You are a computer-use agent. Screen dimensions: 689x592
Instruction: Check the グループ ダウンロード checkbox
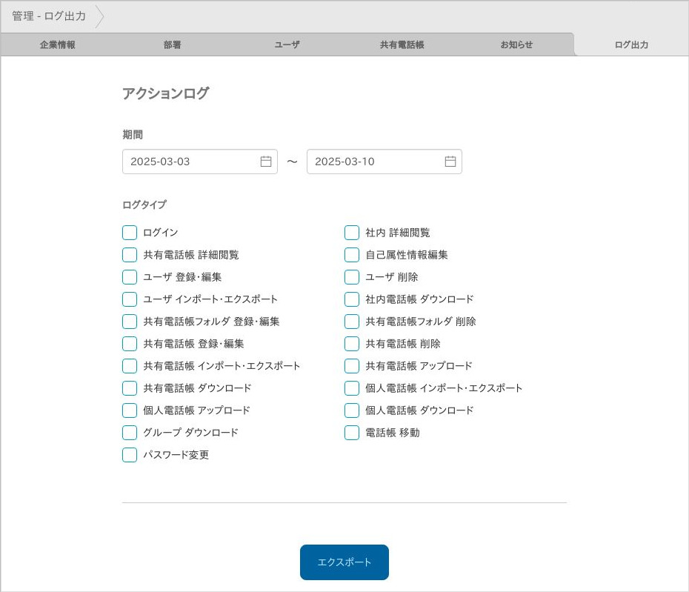click(x=130, y=433)
